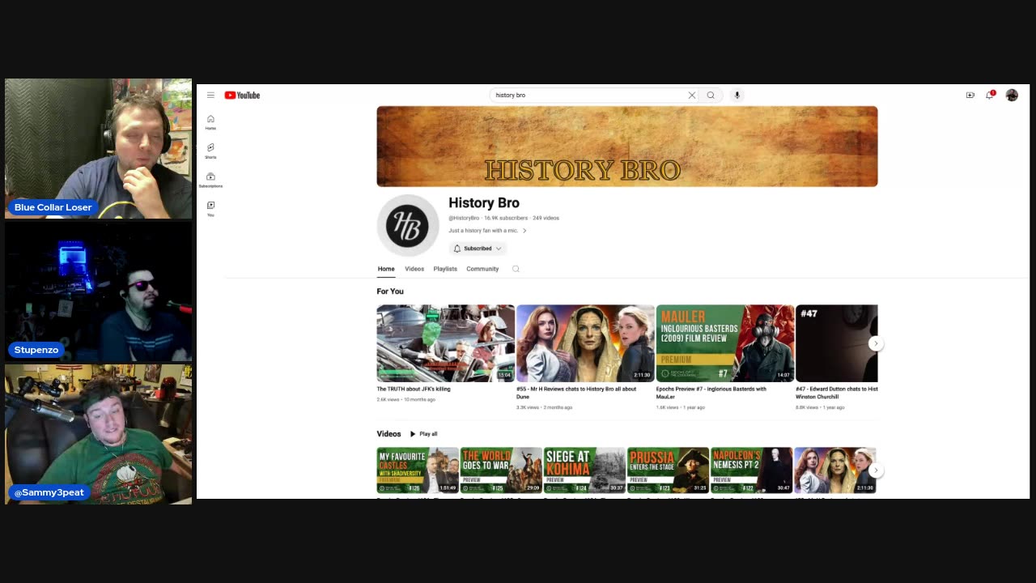Clear the search box with X
1036x583 pixels.
pyautogui.click(x=692, y=95)
